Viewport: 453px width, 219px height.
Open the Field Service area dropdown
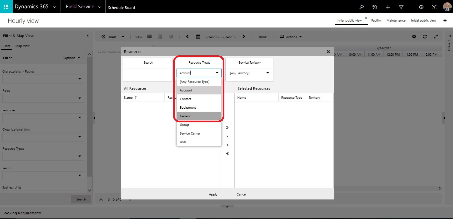[x=100, y=7]
